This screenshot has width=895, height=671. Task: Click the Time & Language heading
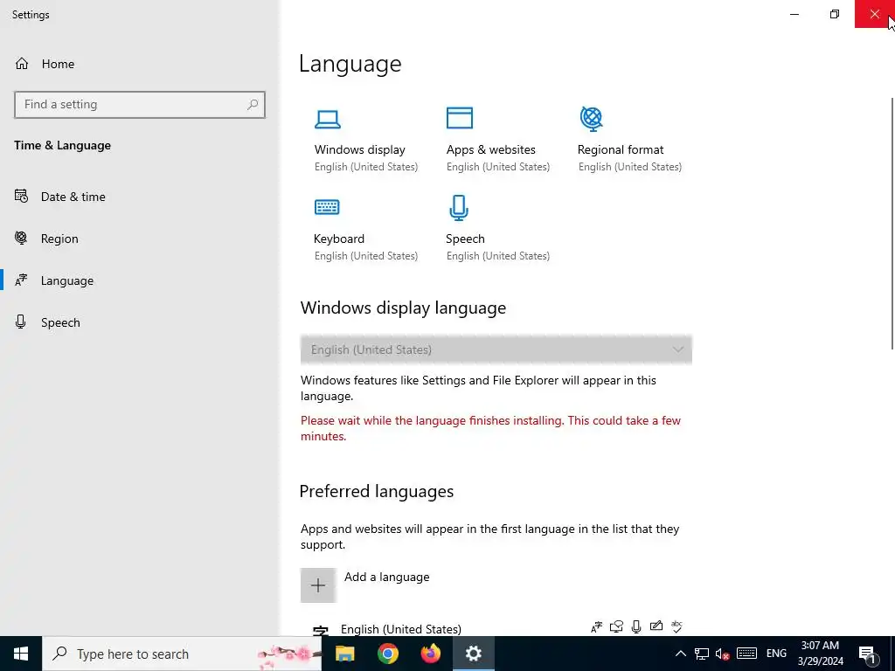point(63,146)
